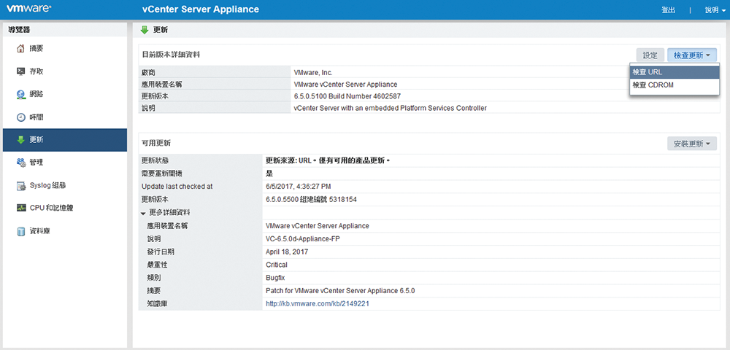Click the monitor icon beside 存取

coord(20,71)
